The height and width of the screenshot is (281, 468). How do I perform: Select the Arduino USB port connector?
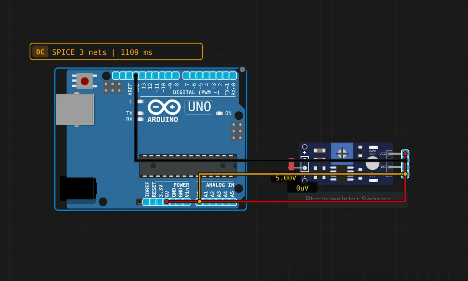tap(75, 109)
